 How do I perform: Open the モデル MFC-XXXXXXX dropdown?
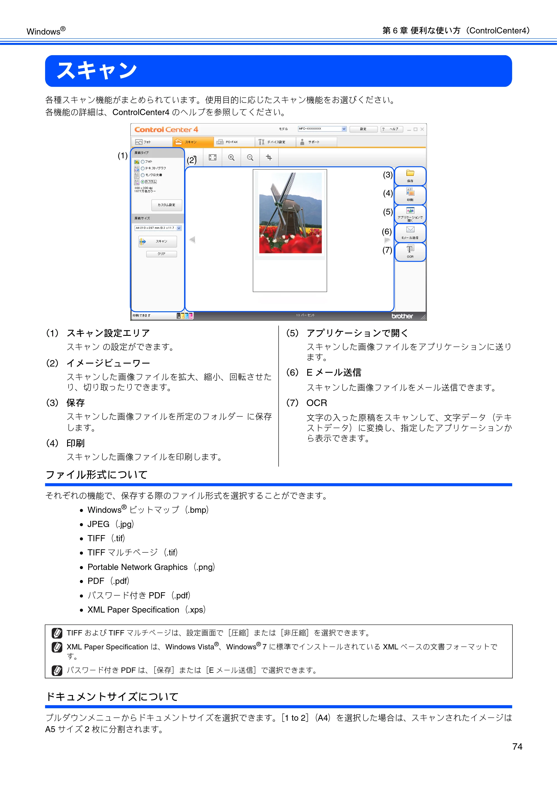(322, 129)
